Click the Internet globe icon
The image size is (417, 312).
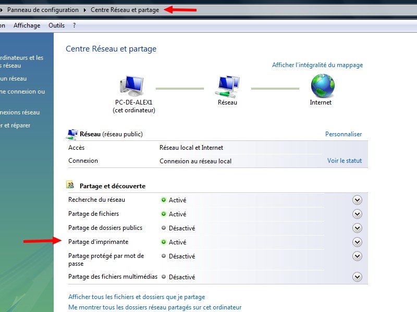pos(322,86)
